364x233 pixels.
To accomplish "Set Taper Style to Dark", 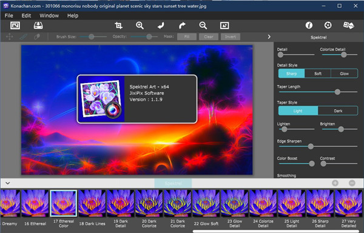I will (x=338, y=110).
